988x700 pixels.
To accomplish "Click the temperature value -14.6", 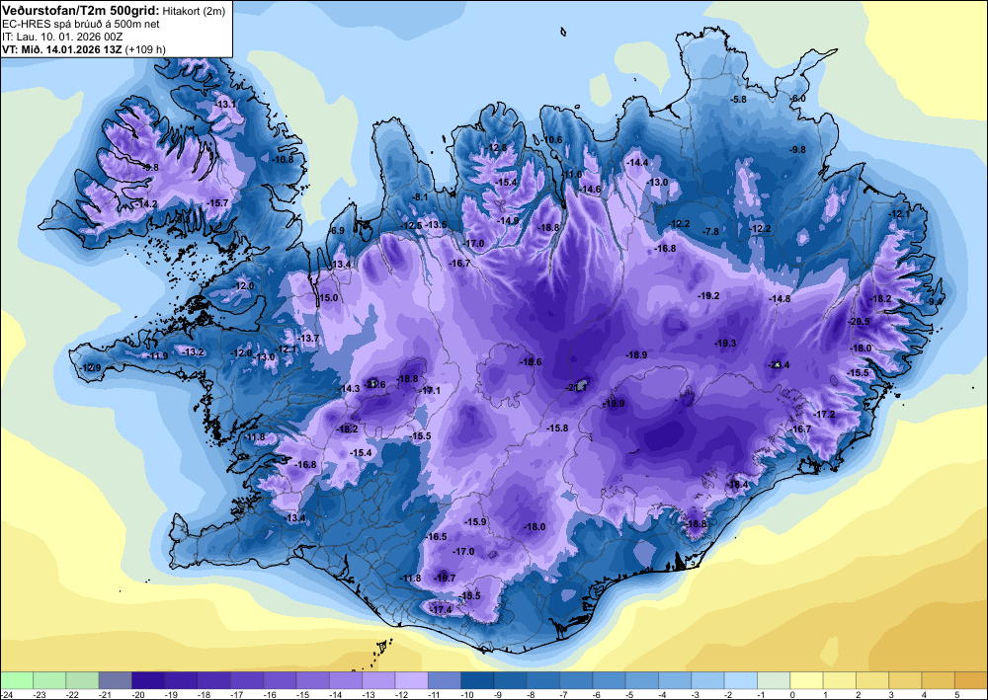I will click(x=590, y=190).
